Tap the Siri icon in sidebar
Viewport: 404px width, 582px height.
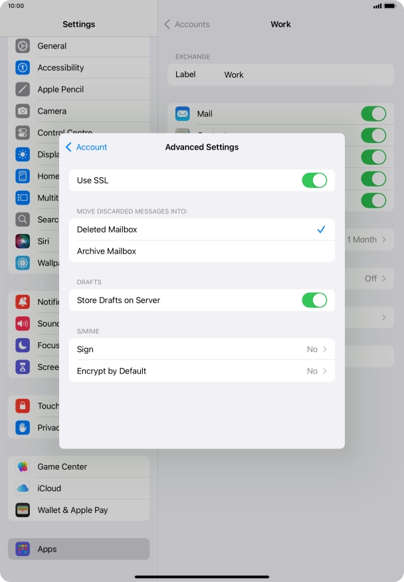[23, 241]
